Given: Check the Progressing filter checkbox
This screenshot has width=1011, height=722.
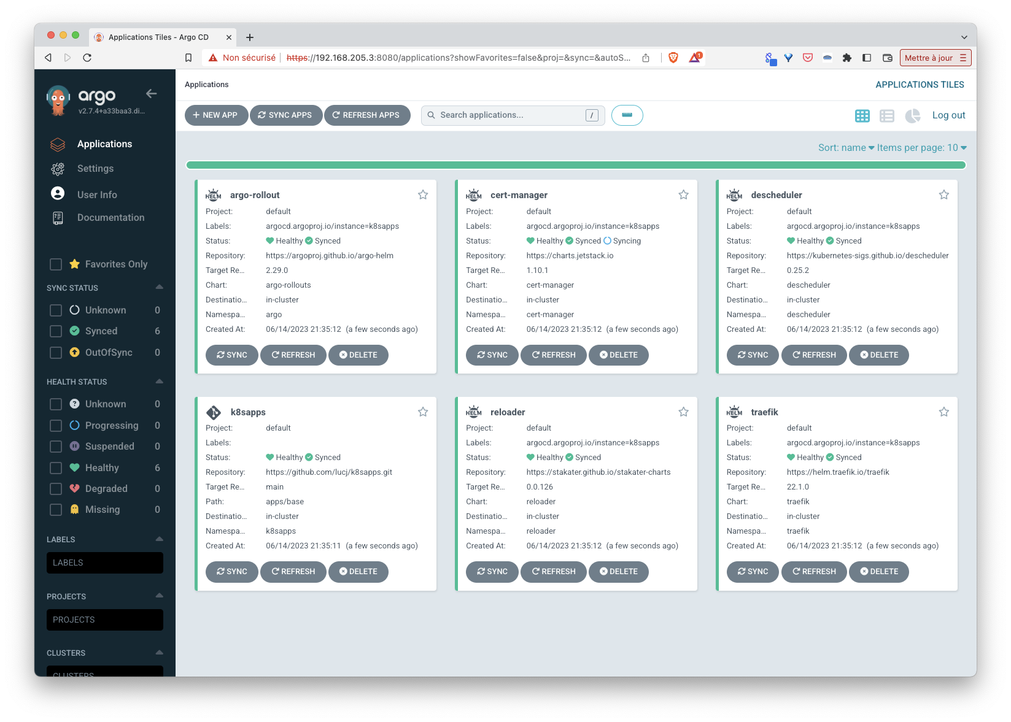Looking at the screenshot, I should [x=56, y=426].
